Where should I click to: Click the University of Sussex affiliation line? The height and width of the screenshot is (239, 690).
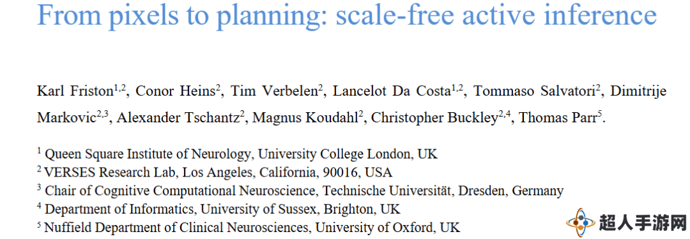pos(218,209)
